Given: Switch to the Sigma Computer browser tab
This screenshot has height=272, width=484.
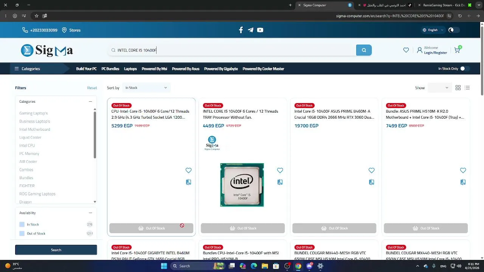Looking at the screenshot, I should tap(325, 5).
